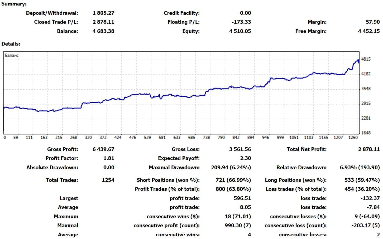Click the 59 x-axis trade label
The width and height of the screenshot is (383, 239).
pos(16,137)
